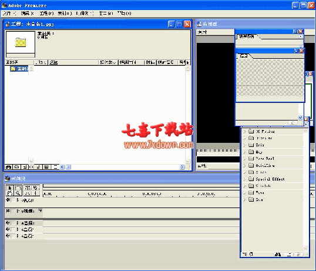
Task: Select the Zoom magnifier tool in timeline
Action: tap(18, 193)
